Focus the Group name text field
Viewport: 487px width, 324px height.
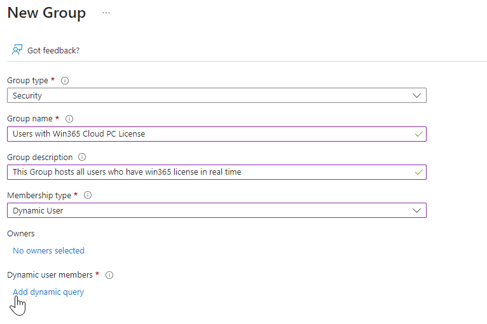[210, 134]
